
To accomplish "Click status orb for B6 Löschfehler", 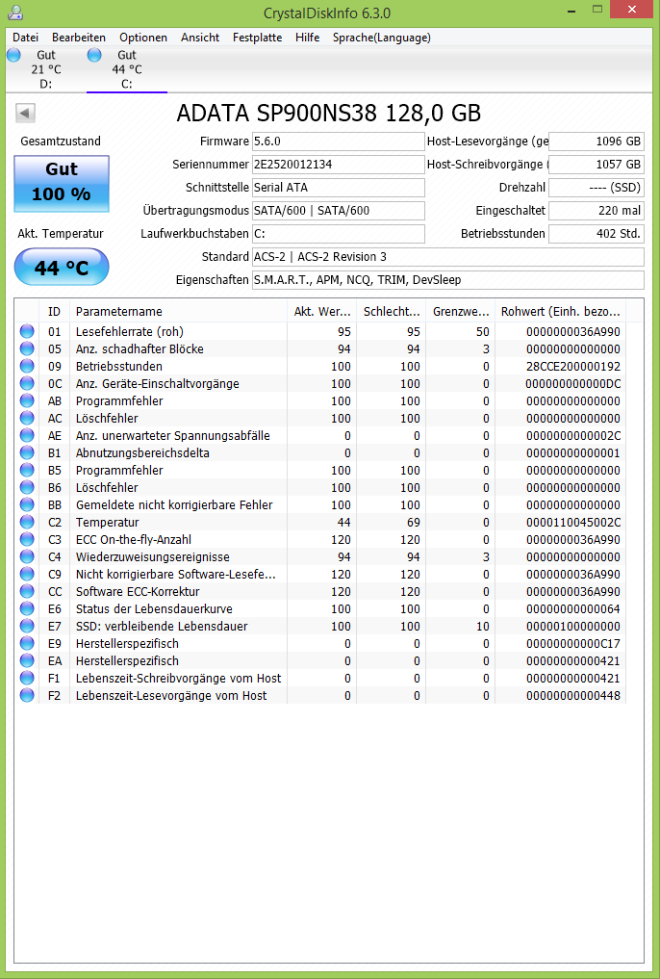I will pyautogui.click(x=27, y=488).
